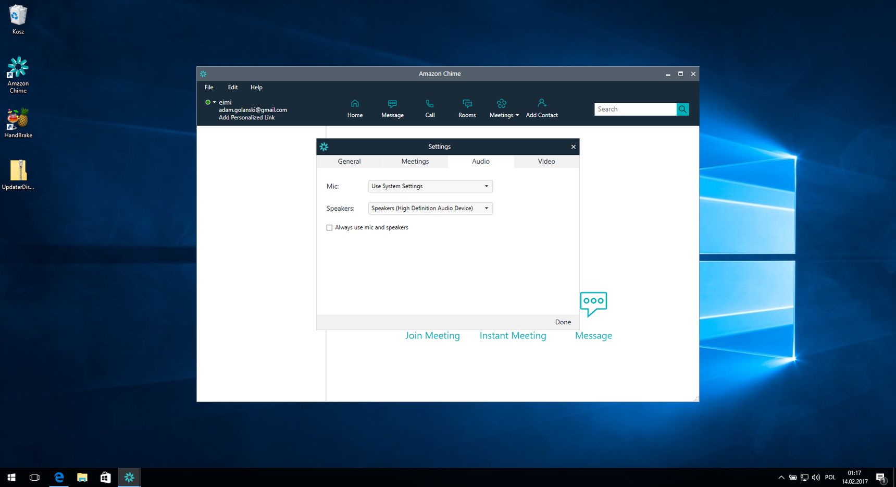
Task: Close the Settings dialog
Action: [x=574, y=147]
